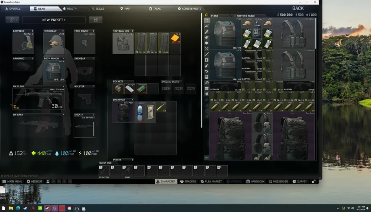The width and height of the screenshot is (371, 212).
Task: Select the whiskey bottle in stash
Action: tap(257, 28)
